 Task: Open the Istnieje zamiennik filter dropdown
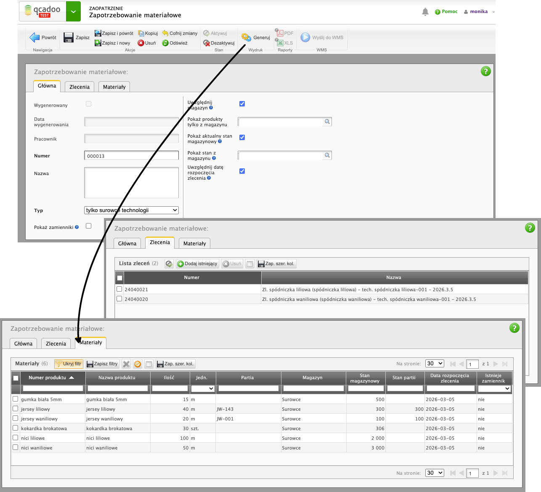tap(494, 388)
